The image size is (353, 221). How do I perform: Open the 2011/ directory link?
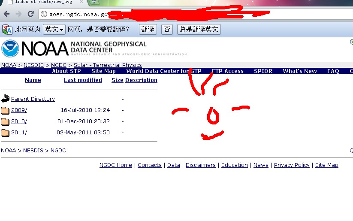(x=19, y=133)
